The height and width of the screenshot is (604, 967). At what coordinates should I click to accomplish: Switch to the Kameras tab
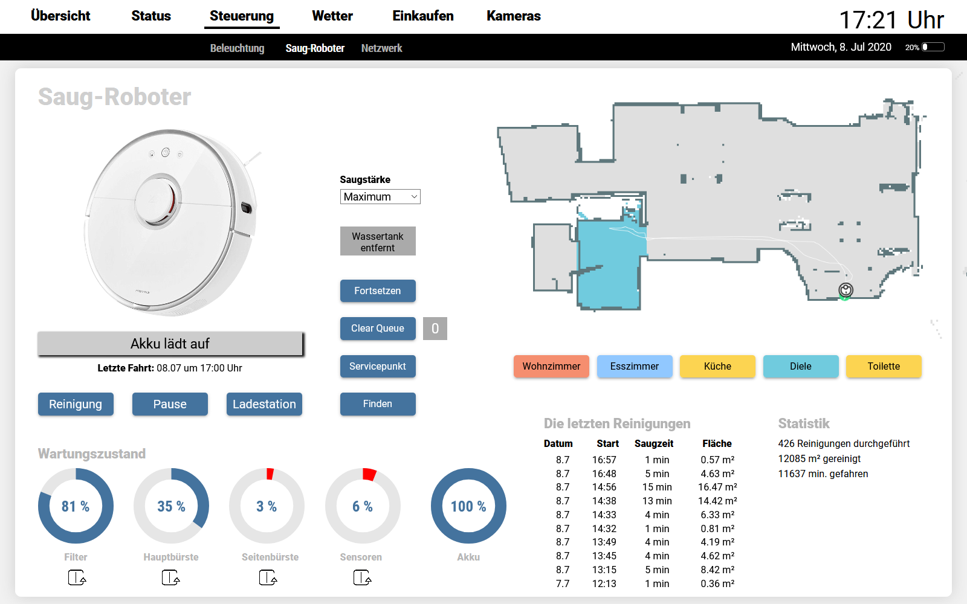coord(513,16)
